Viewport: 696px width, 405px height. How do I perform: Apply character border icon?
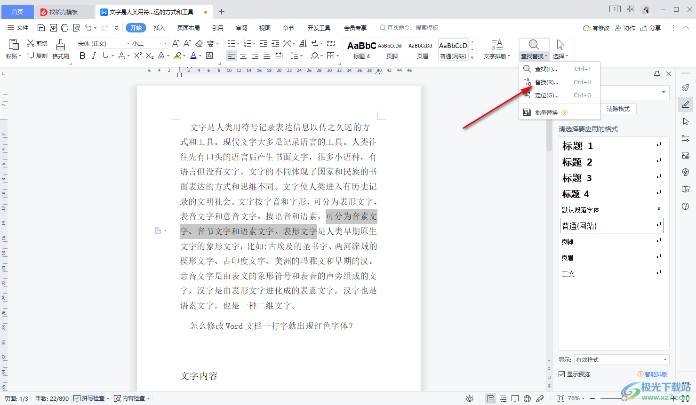209,56
